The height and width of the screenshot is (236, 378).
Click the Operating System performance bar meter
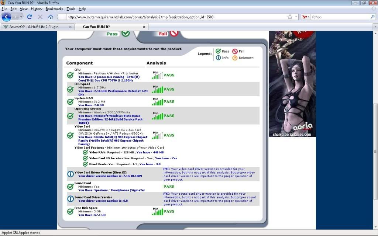point(158,116)
